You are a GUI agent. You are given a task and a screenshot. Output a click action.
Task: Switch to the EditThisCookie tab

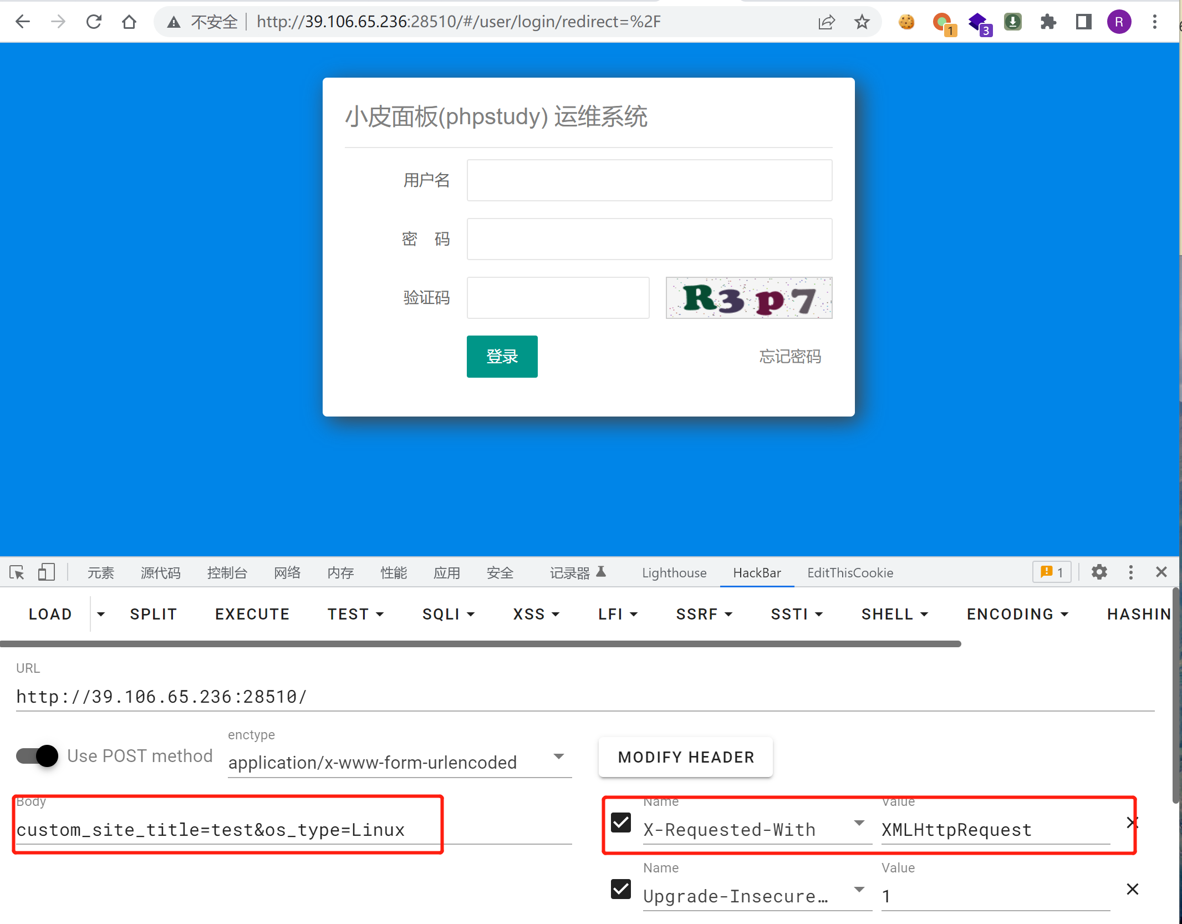coord(850,572)
